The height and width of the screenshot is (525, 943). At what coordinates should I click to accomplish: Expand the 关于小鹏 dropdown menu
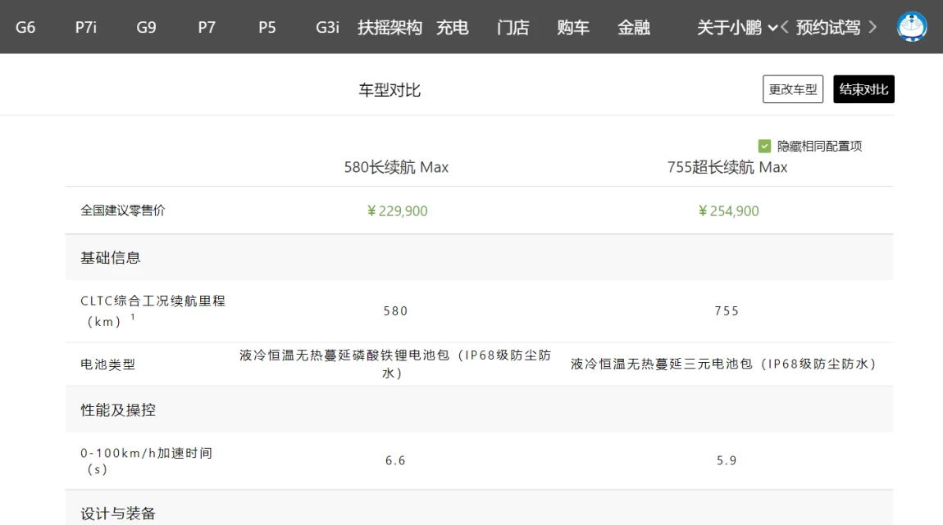(x=737, y=28)
